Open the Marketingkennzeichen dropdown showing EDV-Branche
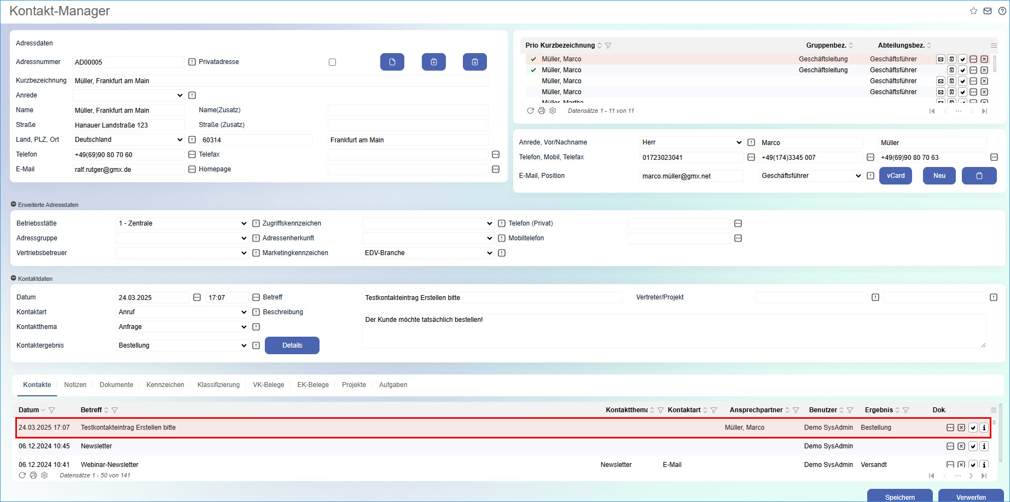The width and height of the screenshot is (1010, 502). click(428, 253)
